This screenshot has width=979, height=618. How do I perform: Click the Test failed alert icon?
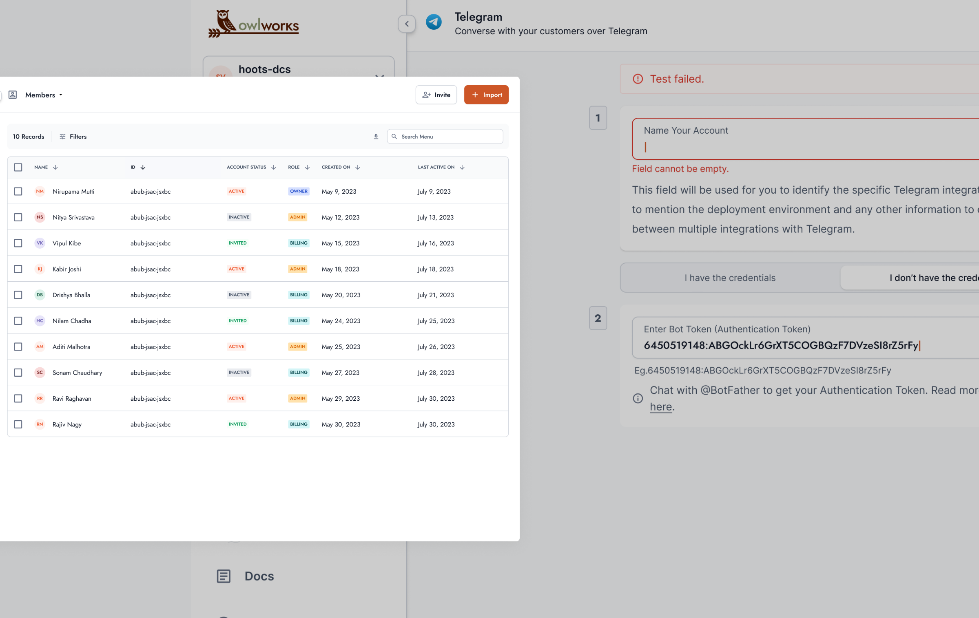(x=638, y=79)
